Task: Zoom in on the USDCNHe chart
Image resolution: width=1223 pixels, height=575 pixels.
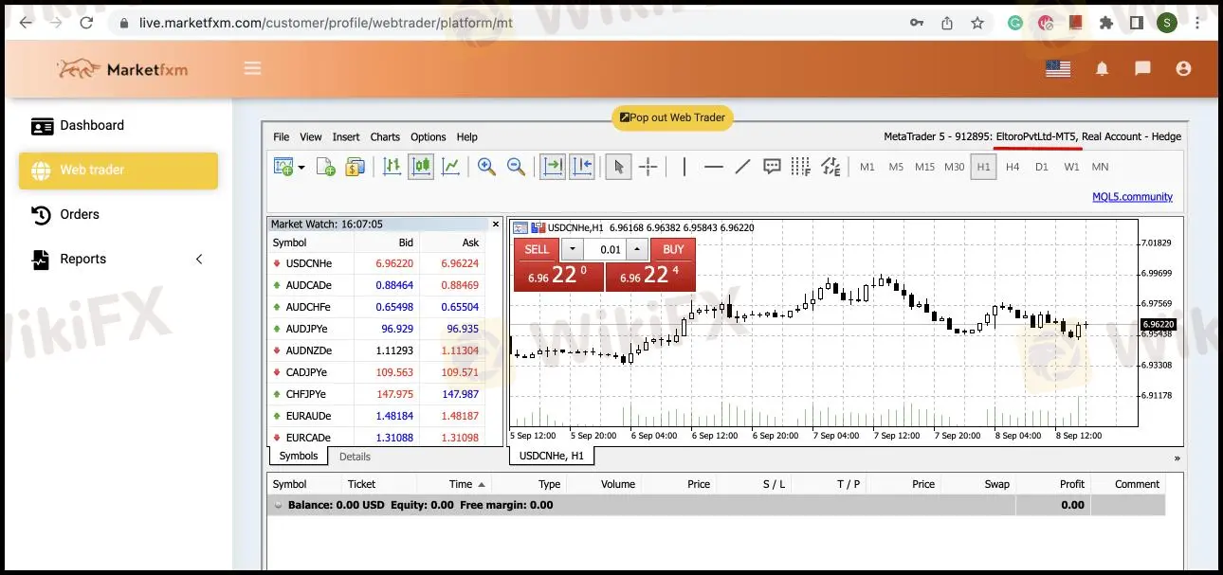Action: point(486,167)
